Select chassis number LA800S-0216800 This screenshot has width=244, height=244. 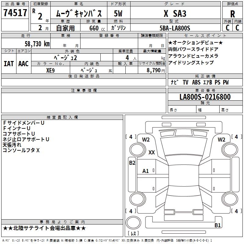[205, 97]
